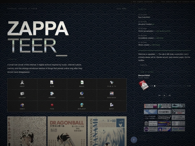The height and width of the screenshot is (146, 195).
Task: Open the Artbook section icon
Action: pos(52,93)
